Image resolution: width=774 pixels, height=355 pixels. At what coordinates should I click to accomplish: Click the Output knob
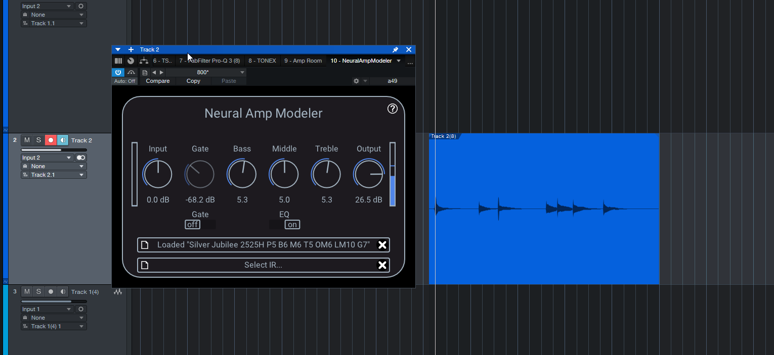[x=369, y=174]
